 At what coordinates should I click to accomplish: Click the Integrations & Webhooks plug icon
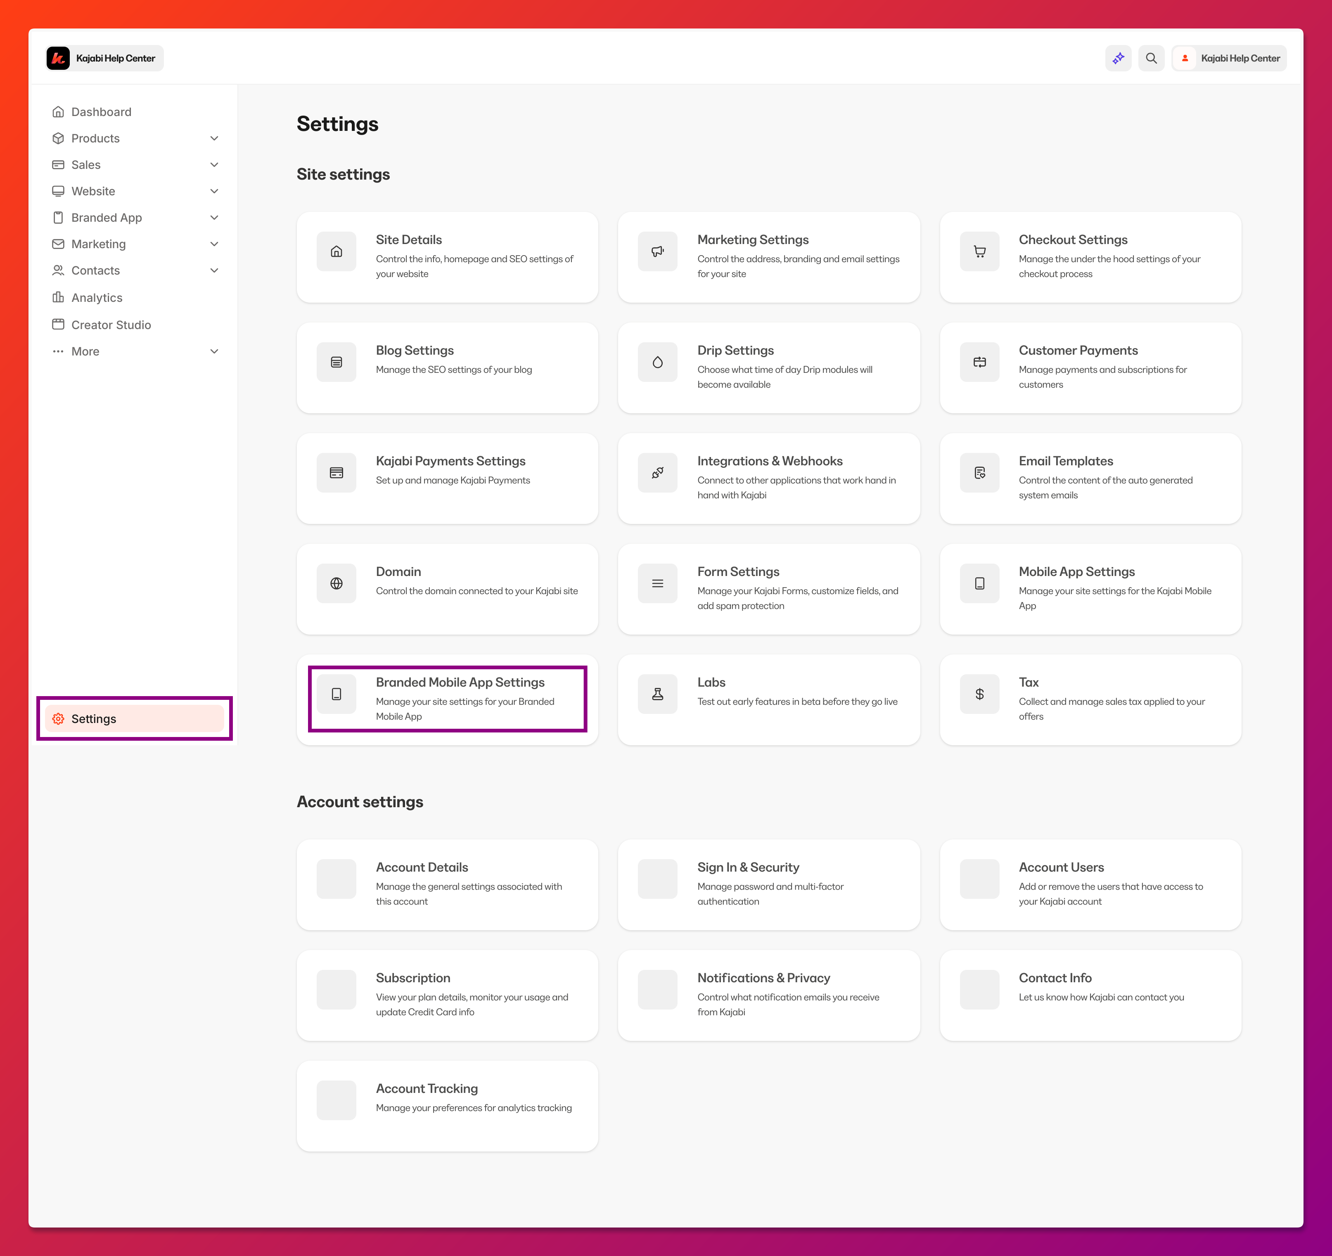tap(658, 473)
